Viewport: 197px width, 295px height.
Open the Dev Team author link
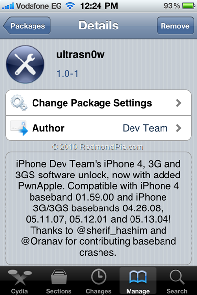pyautogui.click(x=145, y=128)
